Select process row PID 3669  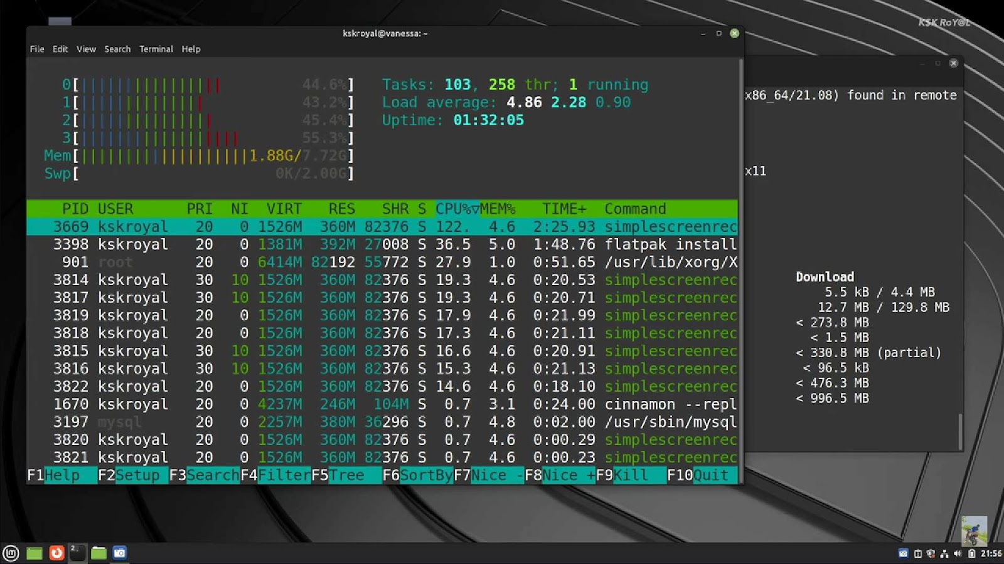[x=382, y=226]
